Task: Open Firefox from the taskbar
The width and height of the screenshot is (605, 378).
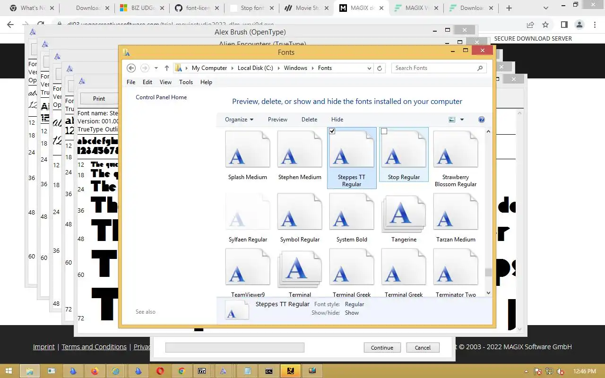Action: 95,371
